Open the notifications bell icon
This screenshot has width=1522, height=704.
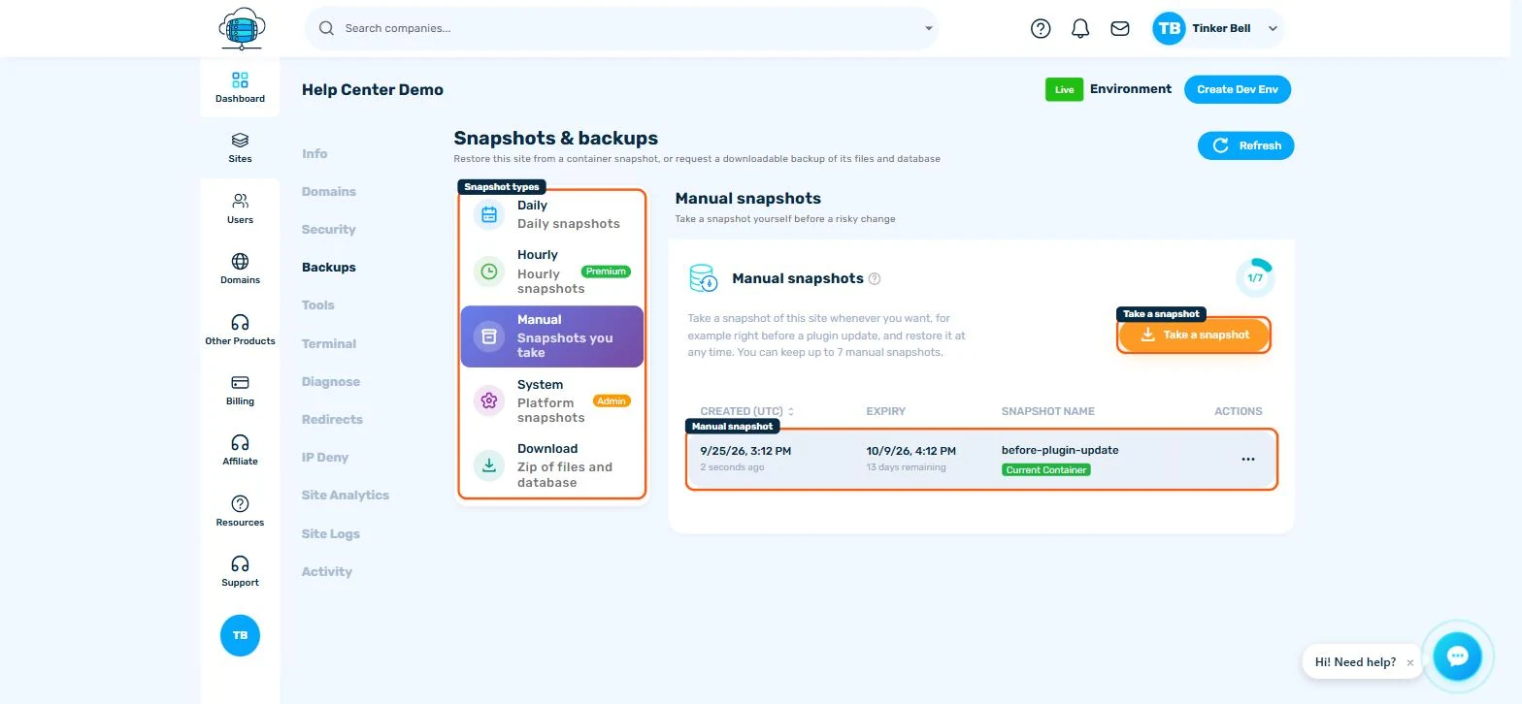pyautogui.click(x=1080, y=28)
